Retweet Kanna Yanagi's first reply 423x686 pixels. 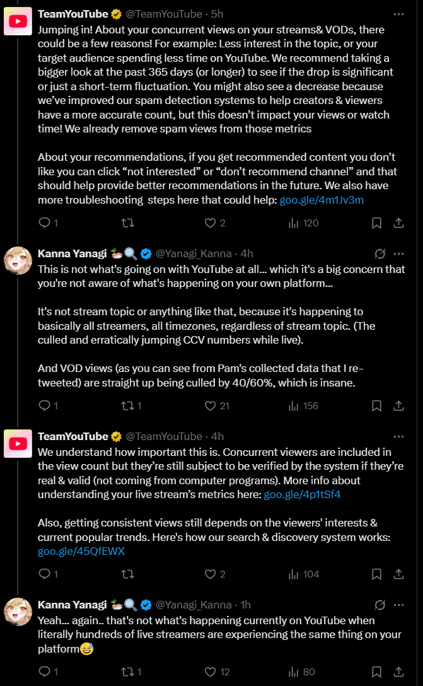127,406
